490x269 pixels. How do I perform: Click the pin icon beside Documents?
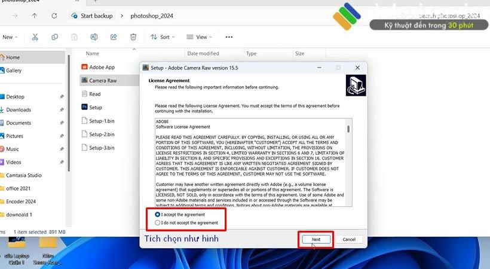(62, 123)
